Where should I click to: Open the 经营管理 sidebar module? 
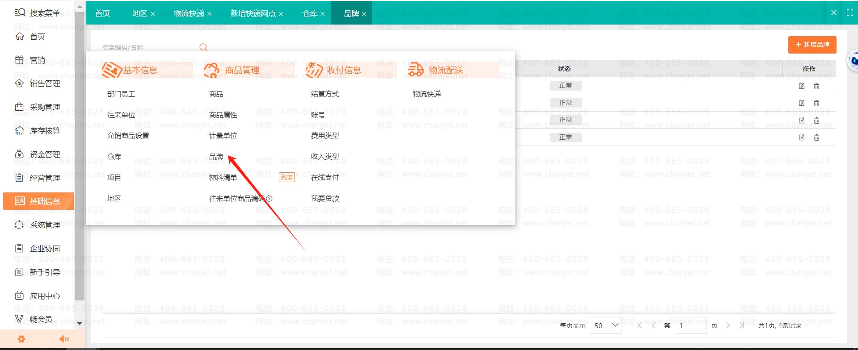38,178
